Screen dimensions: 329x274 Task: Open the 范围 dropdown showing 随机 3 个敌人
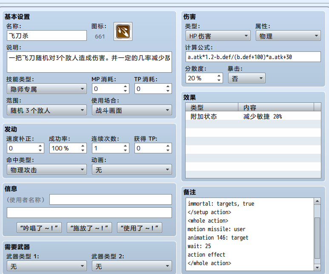(x=47, y=110)
